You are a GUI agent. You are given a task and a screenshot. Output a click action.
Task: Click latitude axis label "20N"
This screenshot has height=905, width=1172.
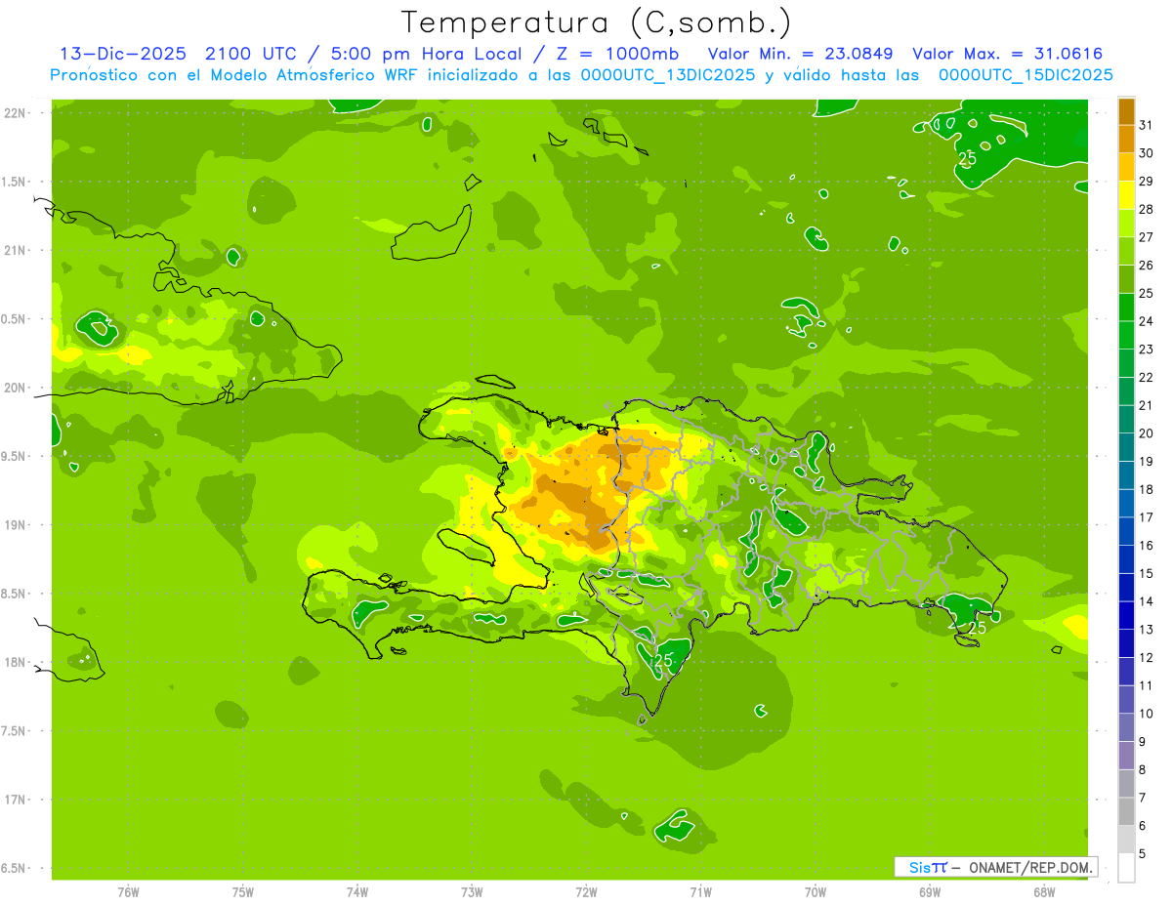(x=14, y=388)
